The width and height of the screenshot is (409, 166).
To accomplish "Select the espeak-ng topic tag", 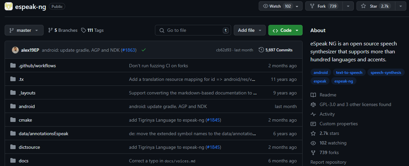I will click(343, 81).
